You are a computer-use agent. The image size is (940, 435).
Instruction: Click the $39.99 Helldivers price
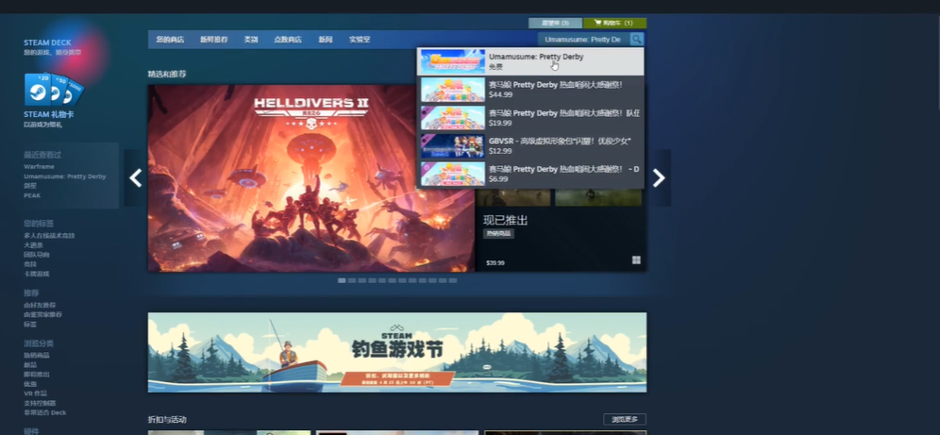pyautogui.click(x=495, y=263)
